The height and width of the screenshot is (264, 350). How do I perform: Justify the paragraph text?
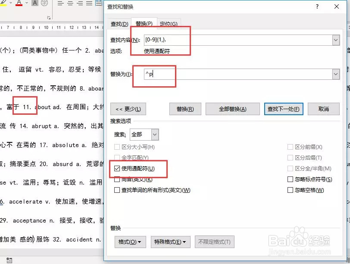click(x=89, y=3)
